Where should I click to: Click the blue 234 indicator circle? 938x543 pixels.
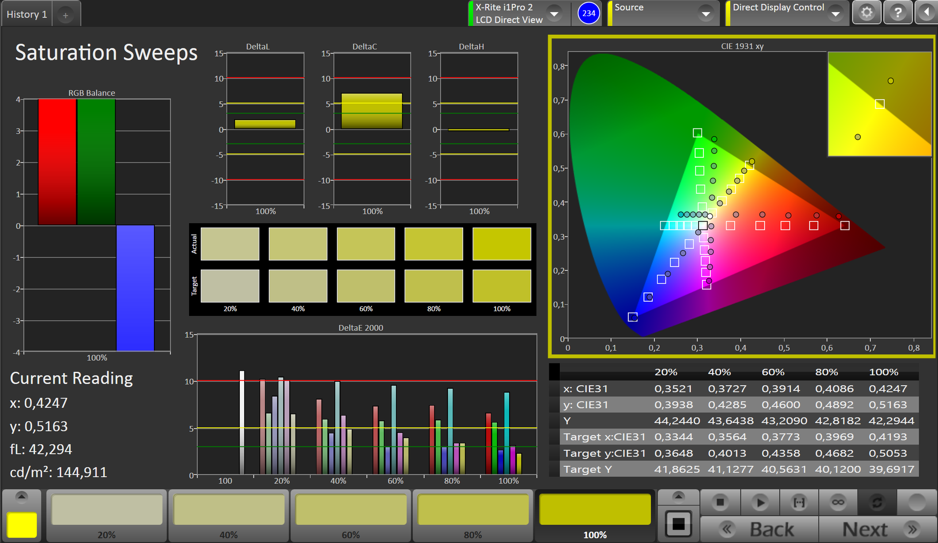click(589, 13)
